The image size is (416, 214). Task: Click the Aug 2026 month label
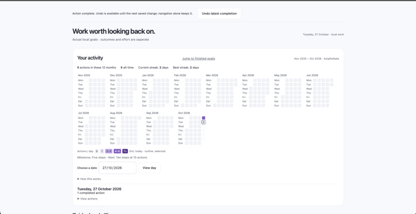(x=116, y=113)
